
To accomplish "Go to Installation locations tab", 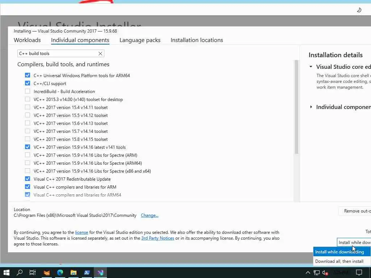I will [197, 40].
